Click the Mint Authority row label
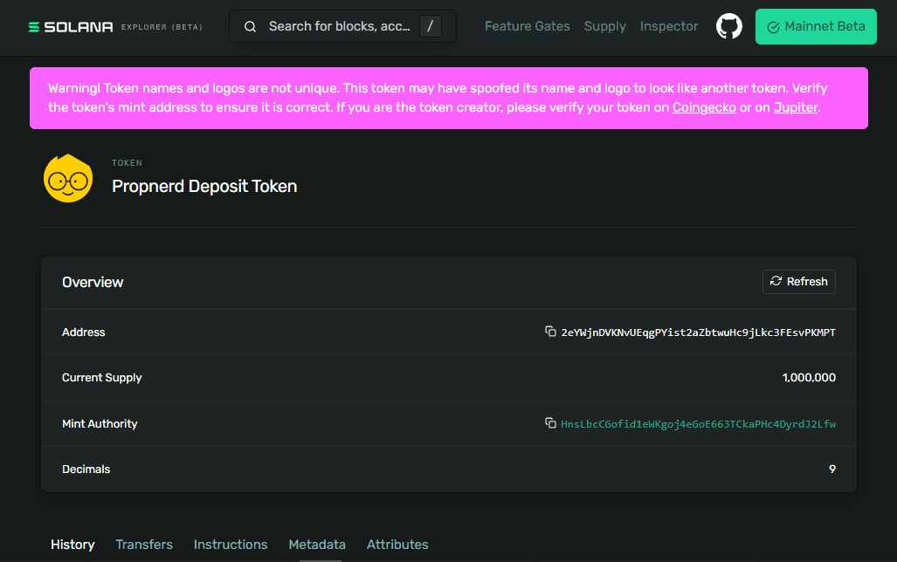This screenshot has height=562, width=897. pos(100,423)
